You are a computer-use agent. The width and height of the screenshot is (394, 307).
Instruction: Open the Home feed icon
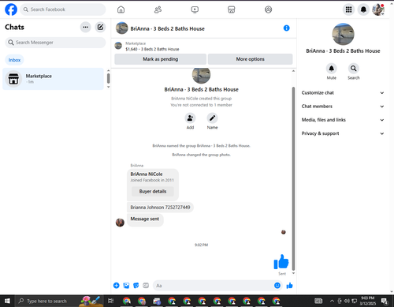click(121, 9)
